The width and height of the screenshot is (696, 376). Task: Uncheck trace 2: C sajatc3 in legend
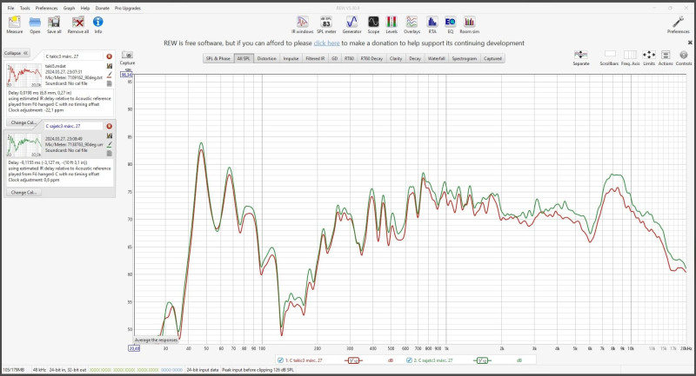point(409,360)
